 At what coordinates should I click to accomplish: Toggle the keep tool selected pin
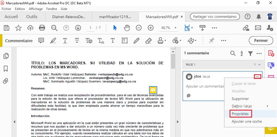(x=211, y=41)
